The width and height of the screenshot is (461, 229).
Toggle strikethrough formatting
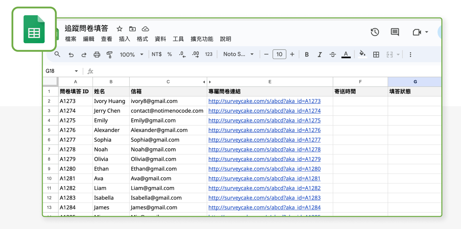coord(333,54)
